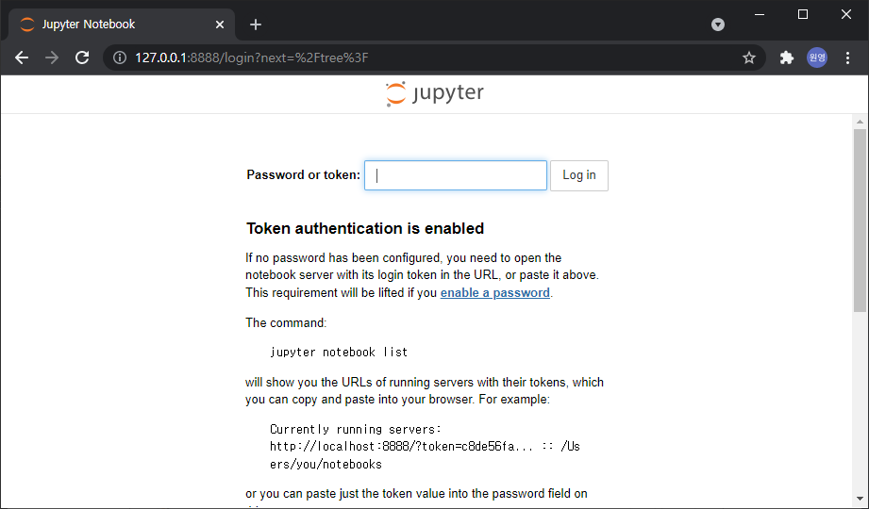The width and height of the screenshot is (869, 509).
Task: View site information icon in address bar
Action: click(119, 57)
